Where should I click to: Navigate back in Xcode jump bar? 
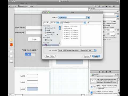[13, 6]
